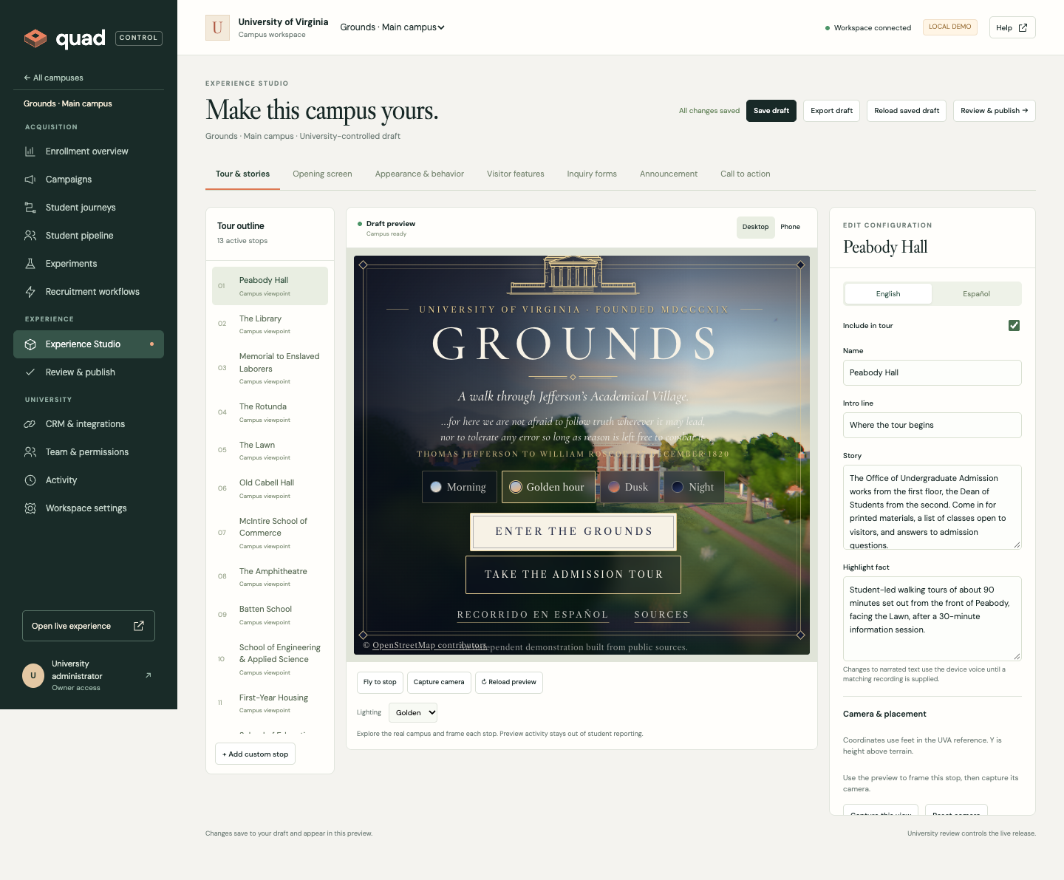Viewport: 1064px width, 880px height.
Task: Select Night lighting option in preview
Action: (x=693, y=487)
